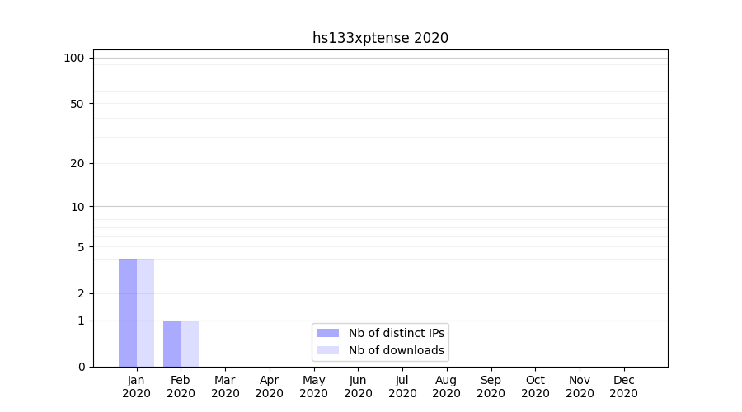The height and width of the screenshot is (412, 742).
Task: Click the February distinct IPs bar
Action: pyautogui.click(x=171, y=344)
